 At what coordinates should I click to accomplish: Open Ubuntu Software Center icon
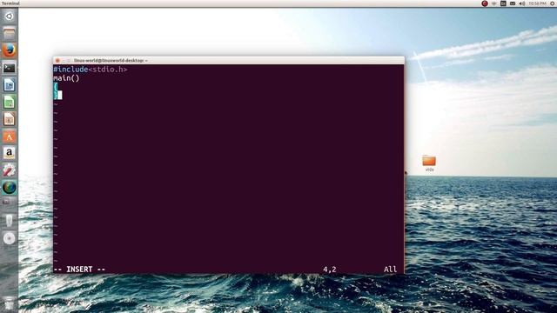pyautogui.click(x=10, y=137)
